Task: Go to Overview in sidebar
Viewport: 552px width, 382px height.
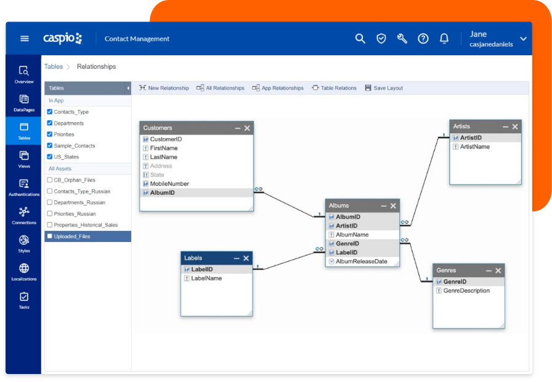Action: pos(24,74)
